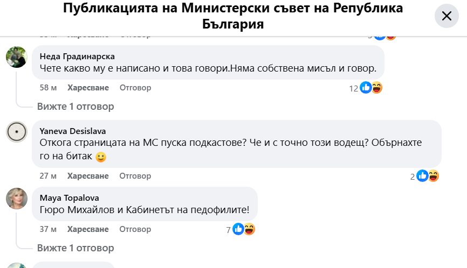Expand the reply under Неда Градинарска's comment
This screenshot has height=268, width=467.
coord(75,107)
